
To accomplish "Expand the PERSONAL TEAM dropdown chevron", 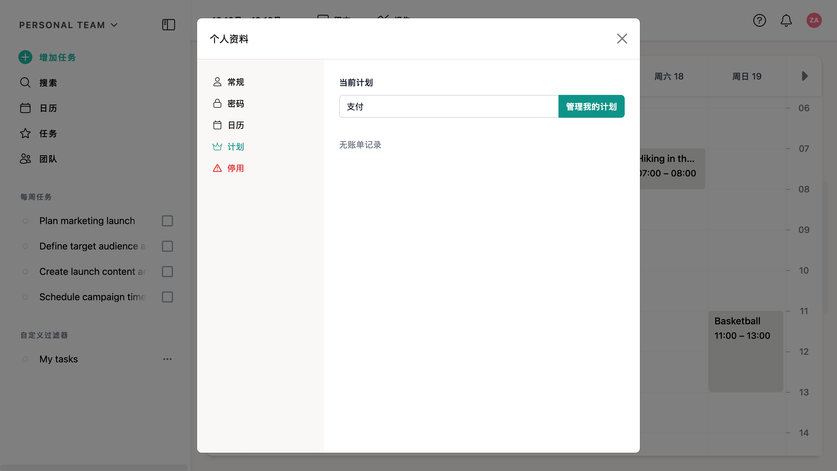I will 114,25.
